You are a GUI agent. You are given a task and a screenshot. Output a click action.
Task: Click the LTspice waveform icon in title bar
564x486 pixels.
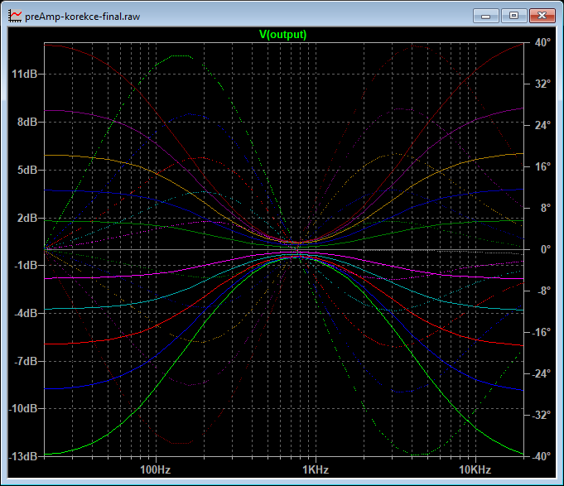coord(15,17)
